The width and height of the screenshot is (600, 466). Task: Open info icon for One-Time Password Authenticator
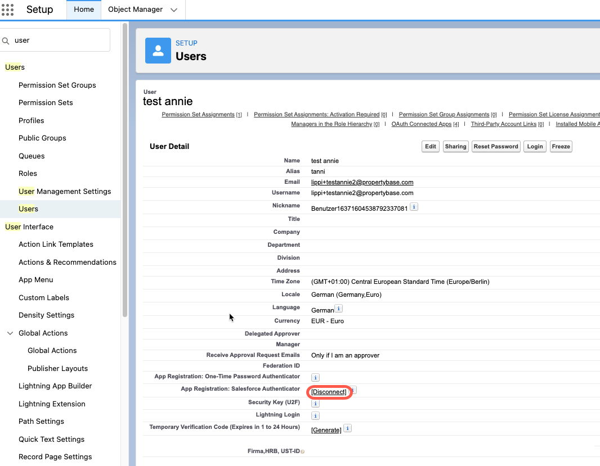(x=315, y=378)
